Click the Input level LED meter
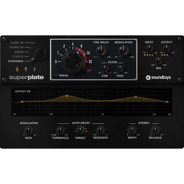The width and height of the screenshot is (184, 184). 150,55
